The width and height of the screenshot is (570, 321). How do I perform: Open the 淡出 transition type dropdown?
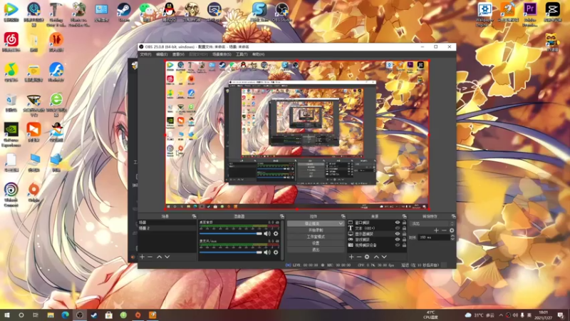click(432, 223)
